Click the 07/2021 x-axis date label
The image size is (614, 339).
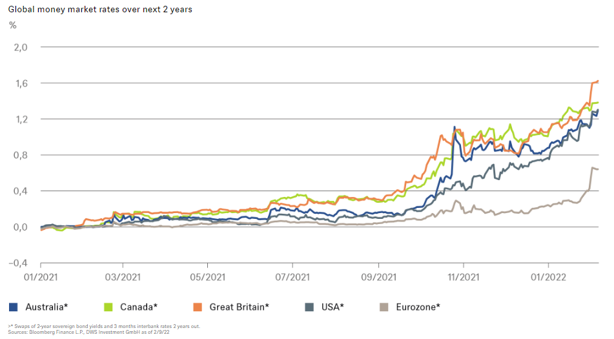292,276
